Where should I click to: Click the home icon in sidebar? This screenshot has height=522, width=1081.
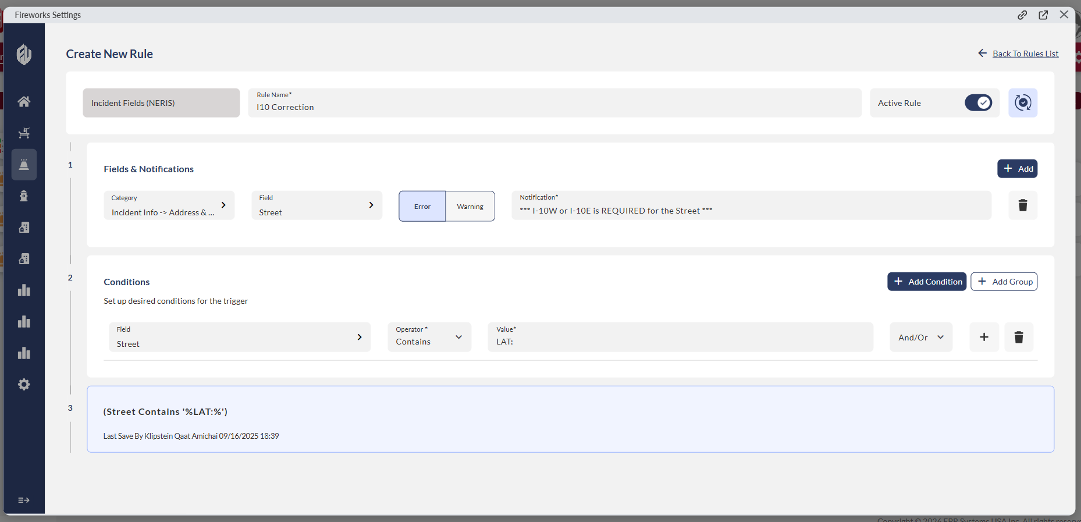coord(24,102)
